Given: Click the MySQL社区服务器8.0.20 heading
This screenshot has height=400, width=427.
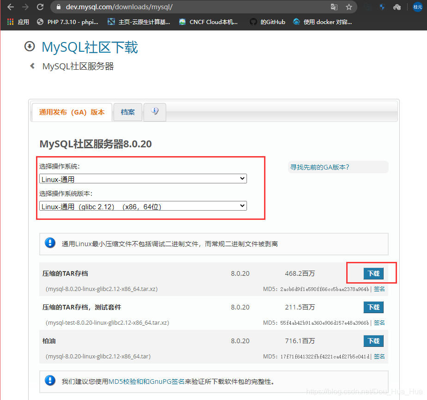Looking at the screenshot, I should pos(96,144).
